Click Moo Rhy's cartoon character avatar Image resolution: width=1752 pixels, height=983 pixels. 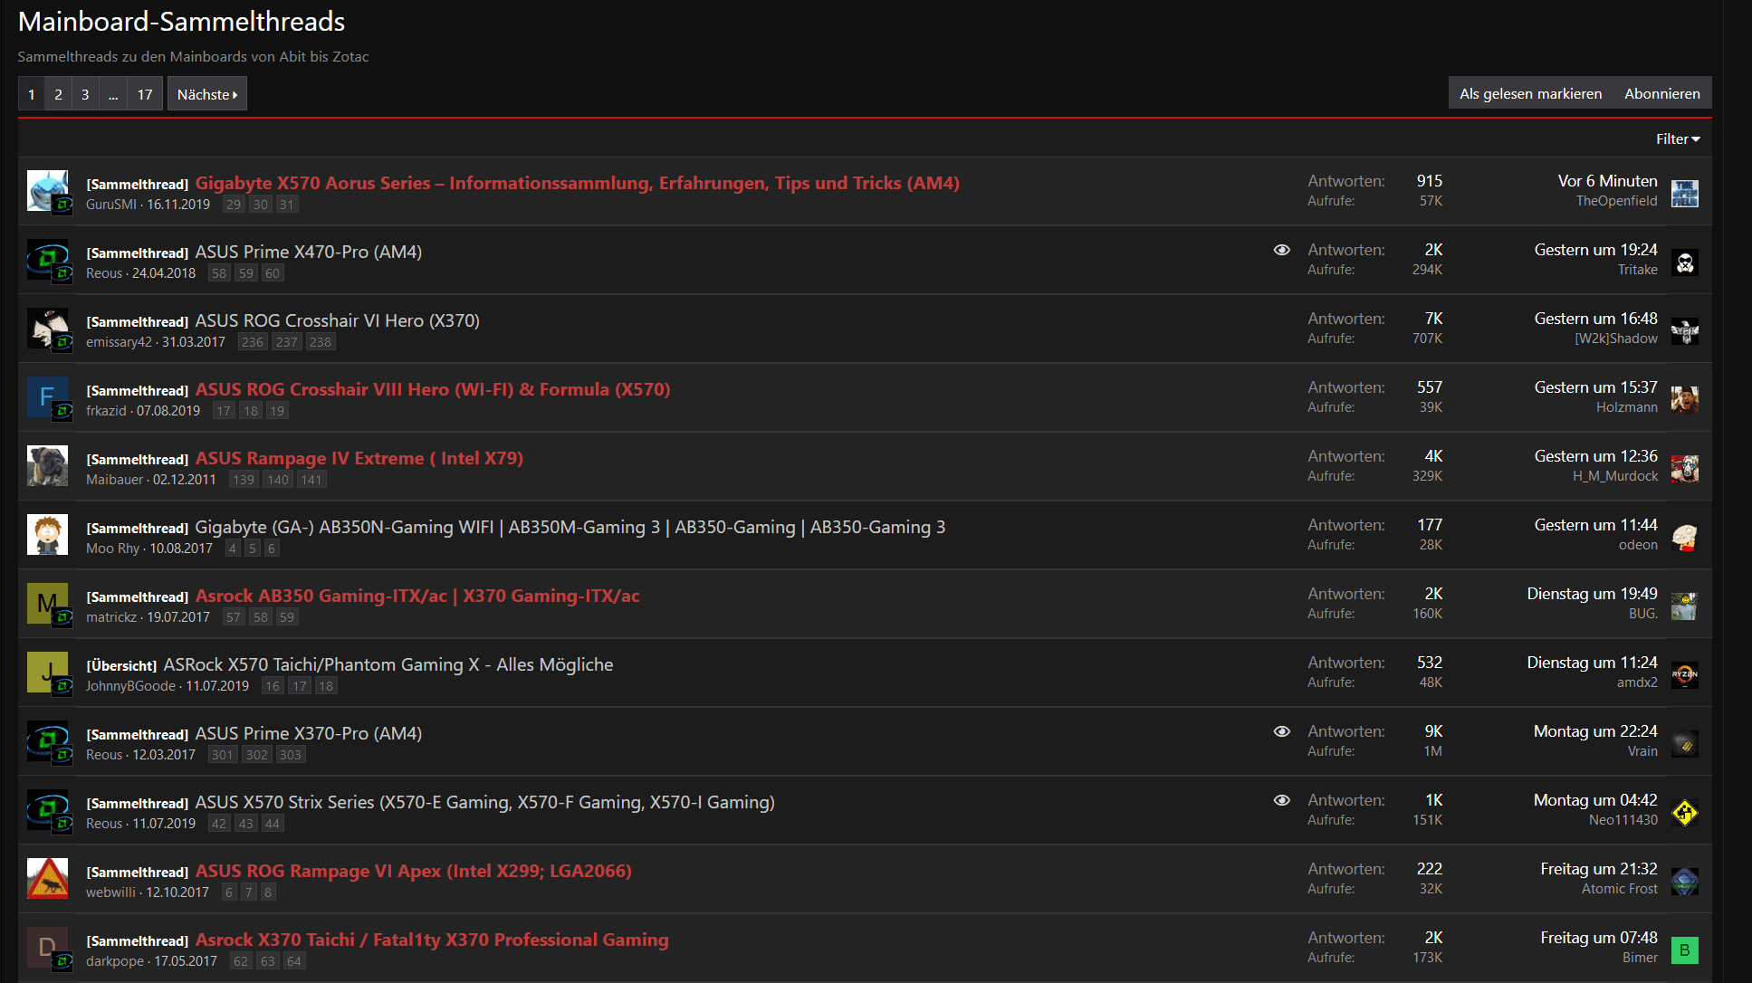[x=47, y=534]
